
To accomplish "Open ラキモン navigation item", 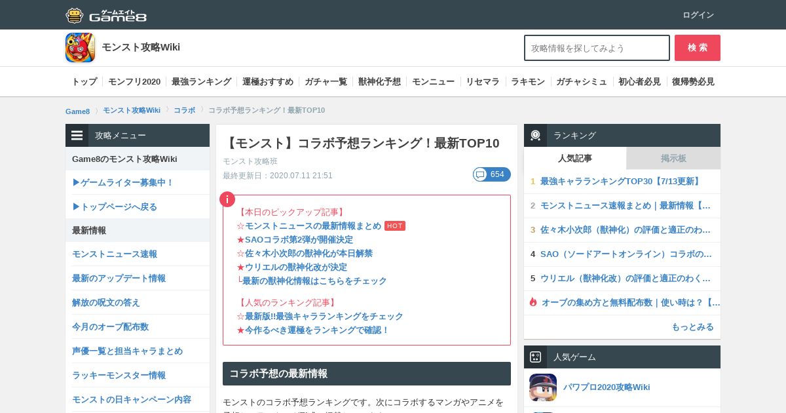I will click(x=528, y=82).
